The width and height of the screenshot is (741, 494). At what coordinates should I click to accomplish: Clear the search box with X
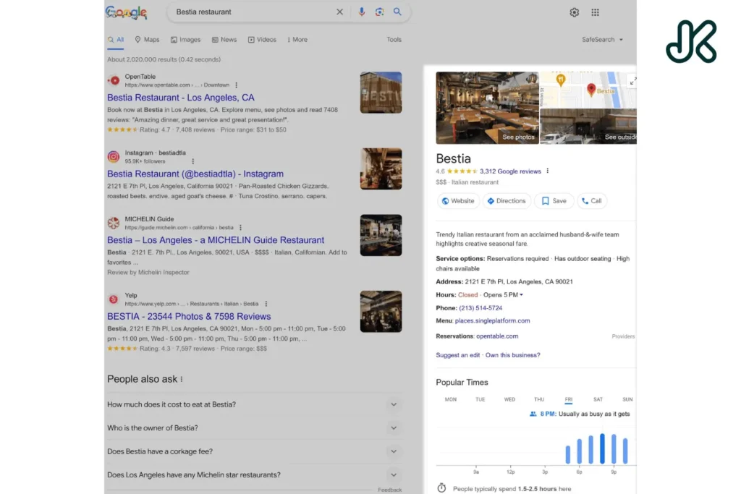339,12
